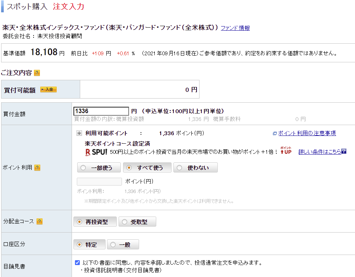Viewport: 355px width, 277px height.
Task: Open help icon next to ポイント利用
Action: pos(37,168)
